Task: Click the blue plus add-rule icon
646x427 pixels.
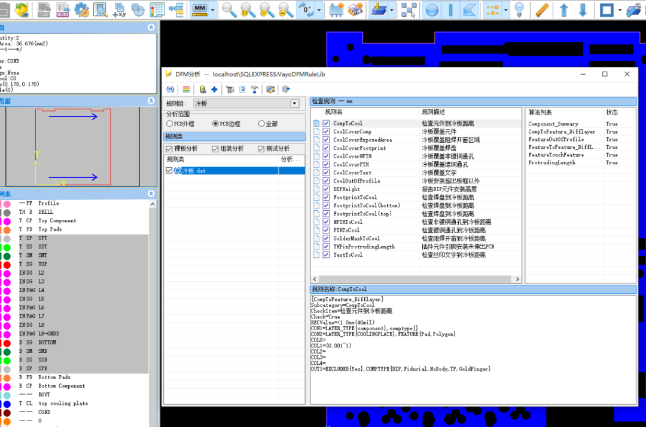Action: [214, 89]
